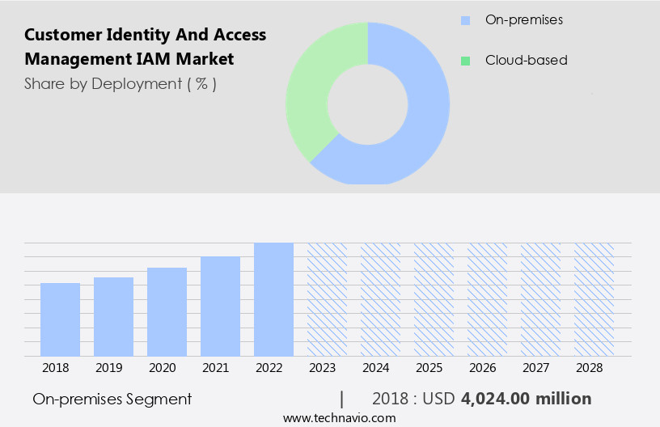Click the 2021 bar in chart
This screenshot has height=427, width=660.
click(x=220, y=306)
